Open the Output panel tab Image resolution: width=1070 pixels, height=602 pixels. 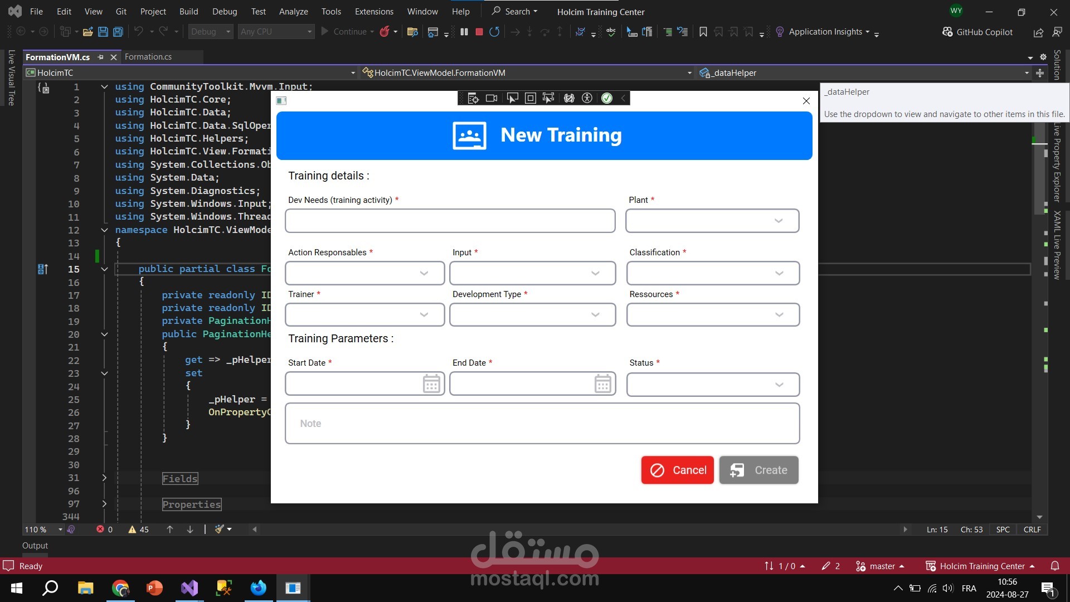[35, 546]
